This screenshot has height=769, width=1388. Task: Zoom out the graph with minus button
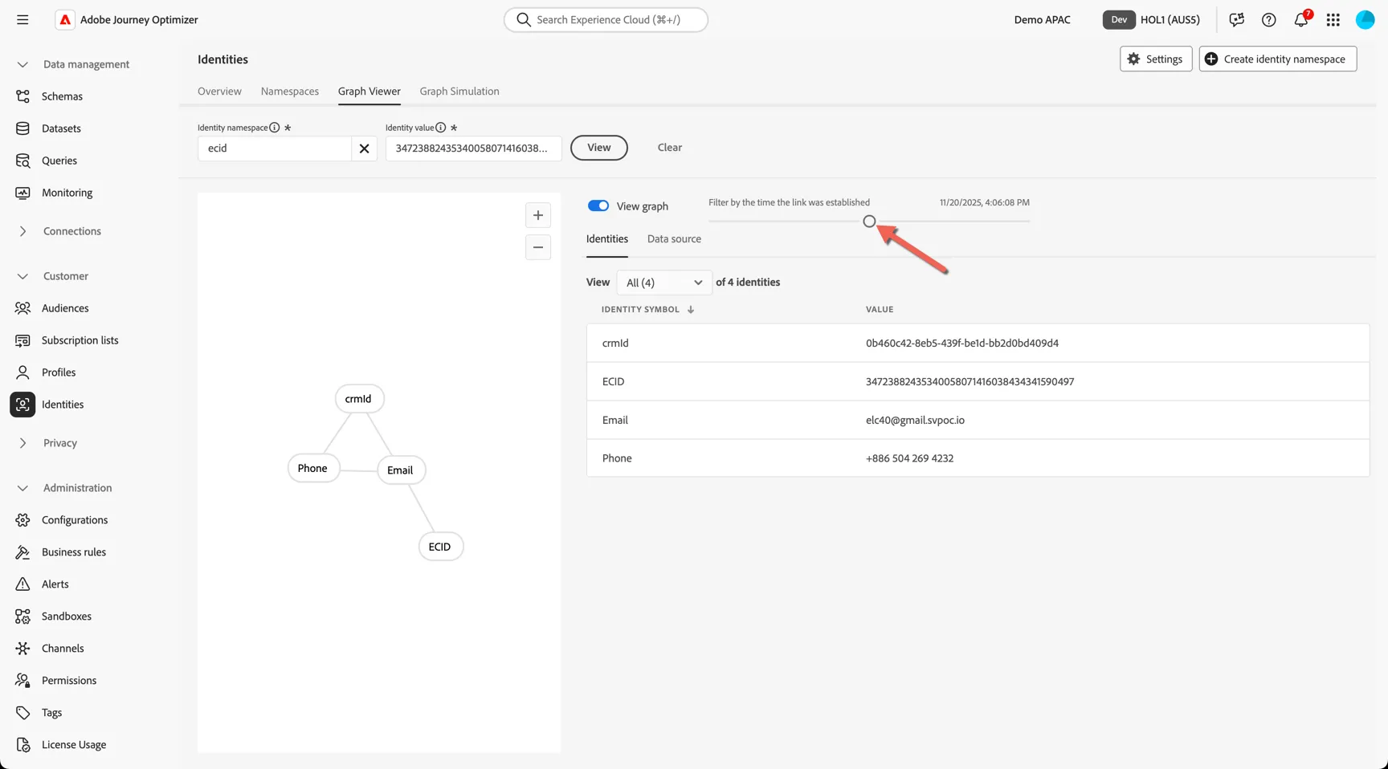click(538, 247)
